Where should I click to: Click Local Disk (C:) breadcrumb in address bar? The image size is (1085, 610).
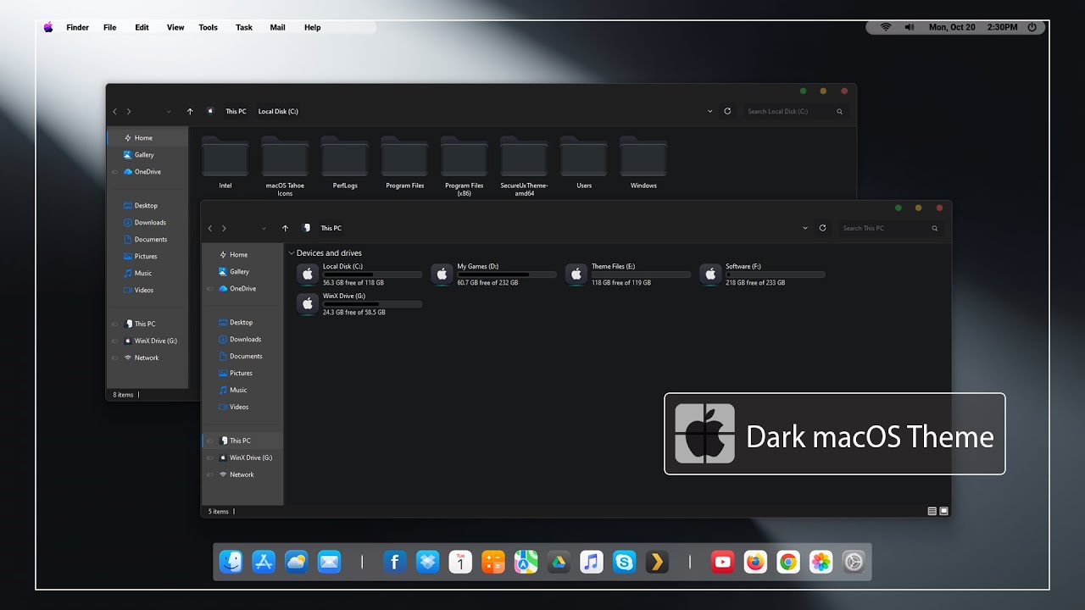(278, 111)
